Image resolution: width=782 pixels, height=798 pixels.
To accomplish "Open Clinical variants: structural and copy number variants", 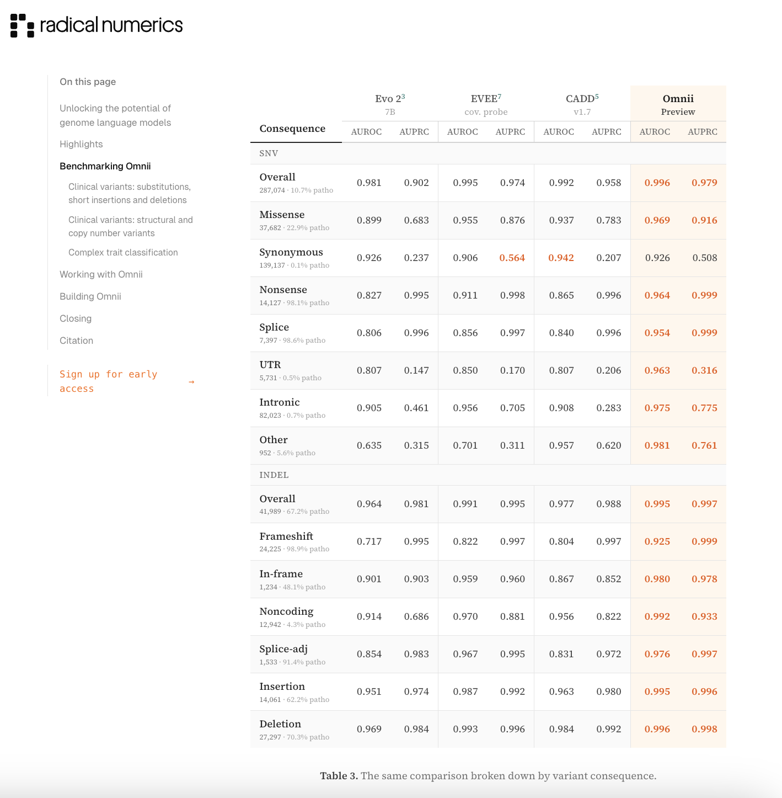I will click(x=131, y=226).
